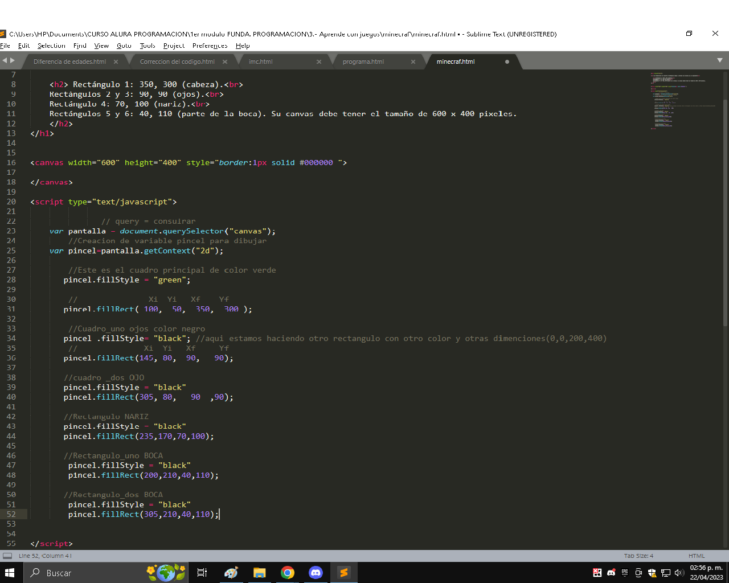Click the next tab right arrow
This screenshot has height=583, width=729.
[x=13, y=60]
